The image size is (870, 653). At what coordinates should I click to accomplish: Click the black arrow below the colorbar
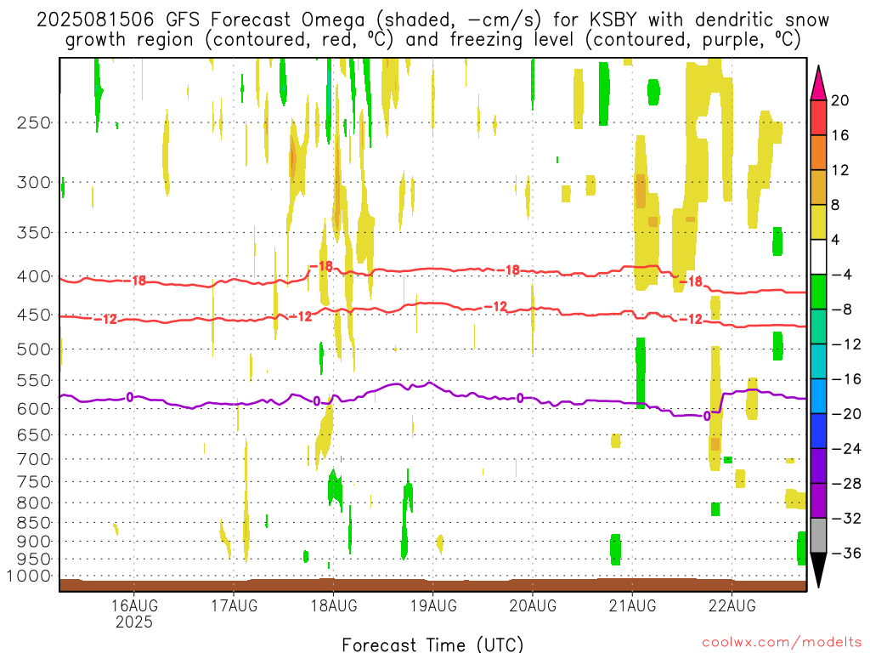pos(818,571)
